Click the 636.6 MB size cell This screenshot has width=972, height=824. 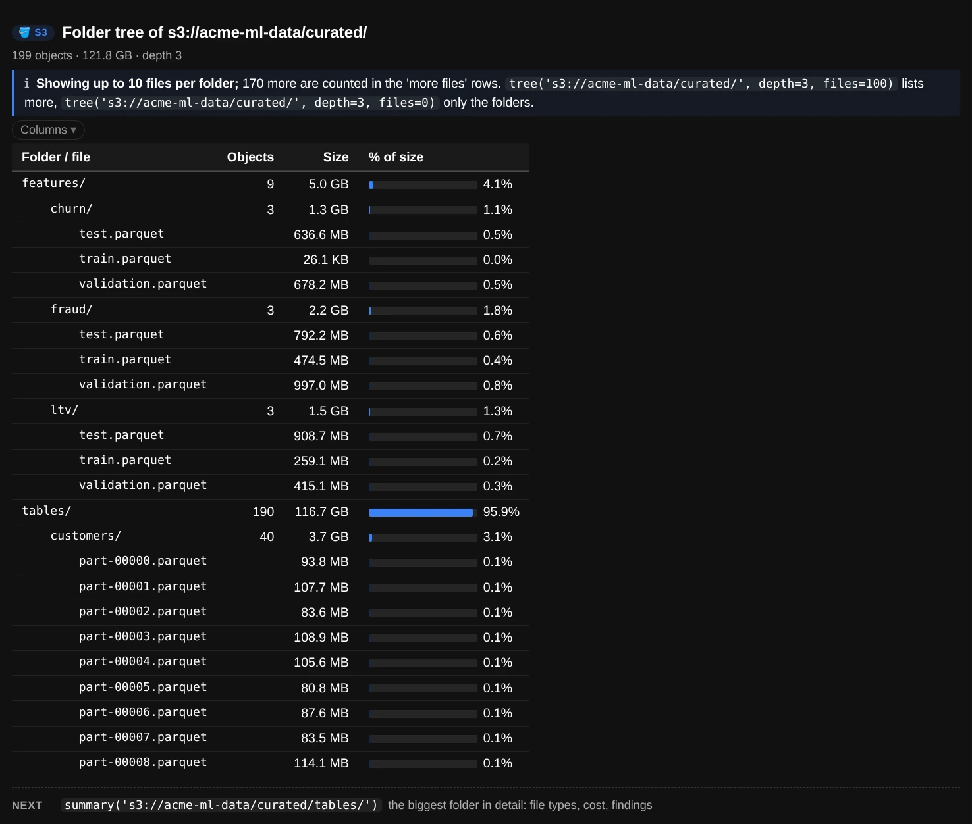point(321,235)
